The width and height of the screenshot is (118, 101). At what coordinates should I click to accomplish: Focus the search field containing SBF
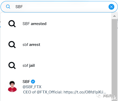[59, 7]
